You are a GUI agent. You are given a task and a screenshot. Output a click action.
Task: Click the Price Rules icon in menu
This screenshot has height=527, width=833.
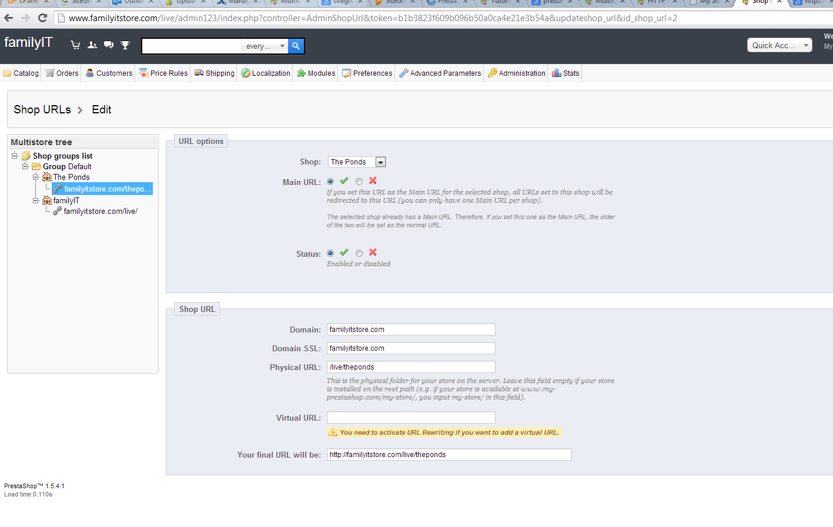click(x=144, y=73)
